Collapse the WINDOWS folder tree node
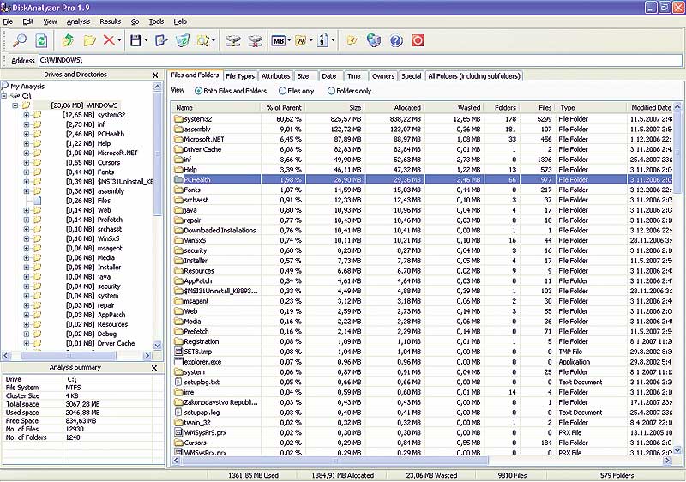This screenshot has width=686, height=482. coord(15,105)
